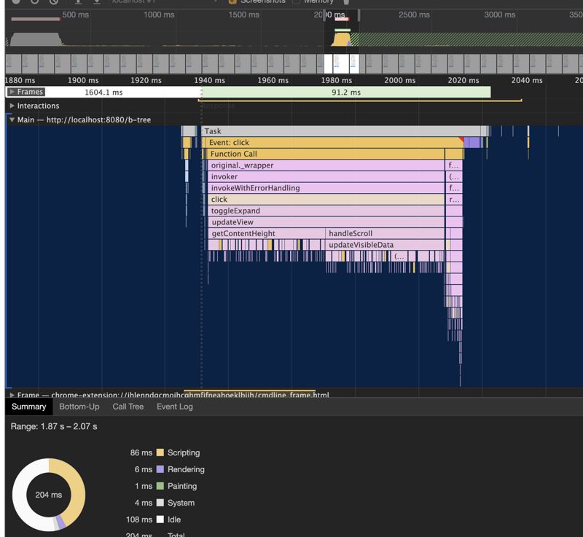583x537 pixels.
Task: Click the reload and record profiling icon
Action: 34,1
